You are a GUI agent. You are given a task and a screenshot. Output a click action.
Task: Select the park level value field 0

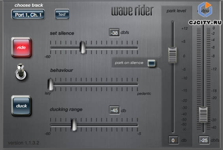(173, 140)
